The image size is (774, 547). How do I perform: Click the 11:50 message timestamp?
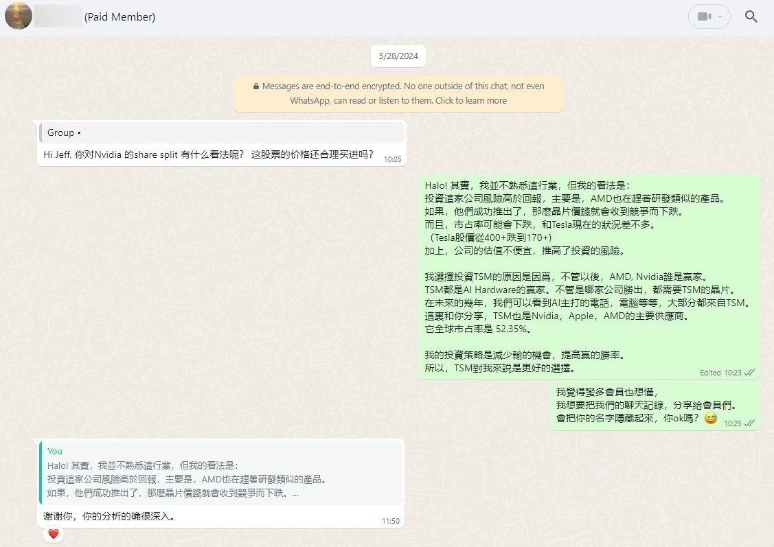pos(391,521)
